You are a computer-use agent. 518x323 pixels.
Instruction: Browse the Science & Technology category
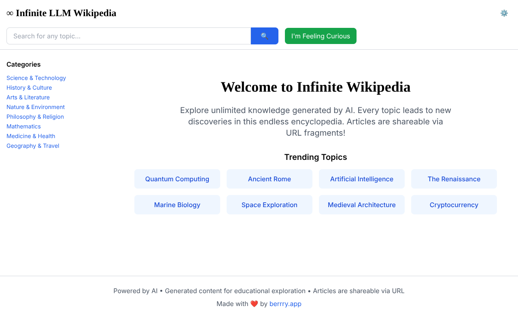(36, 78)
